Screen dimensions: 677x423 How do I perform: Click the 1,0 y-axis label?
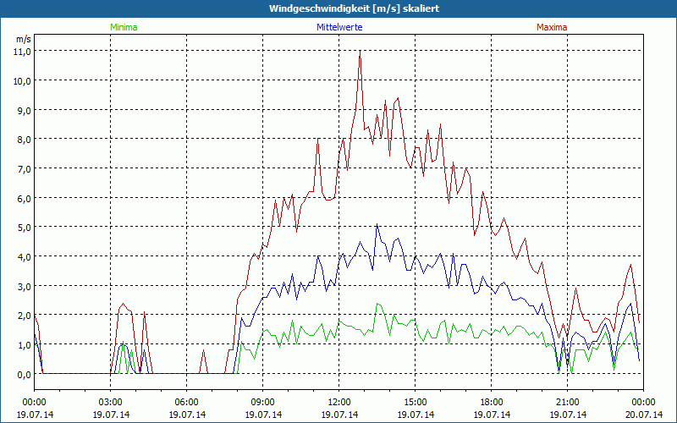point(25,345)
